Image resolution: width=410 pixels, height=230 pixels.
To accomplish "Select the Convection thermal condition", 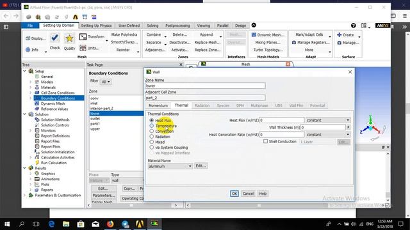I will (152, 131).
